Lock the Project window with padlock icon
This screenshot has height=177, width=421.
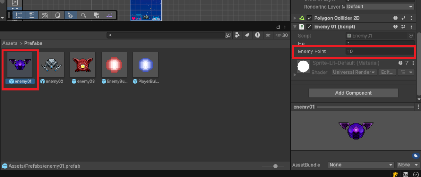(278, 27)
